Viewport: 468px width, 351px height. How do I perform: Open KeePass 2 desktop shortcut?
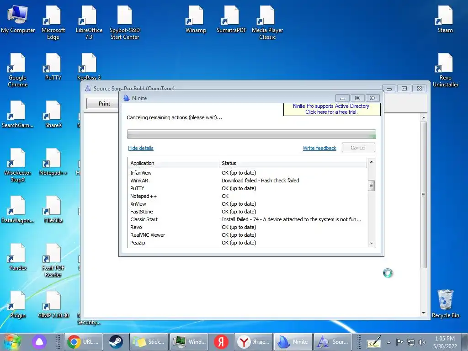pyautogui.click(x=89, y=67)
